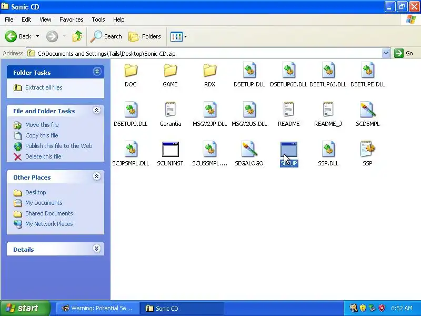The width and height of the screenshot is (421, 316).
Task: Select the SEGALOGO image file
Action: click(249, 154)
